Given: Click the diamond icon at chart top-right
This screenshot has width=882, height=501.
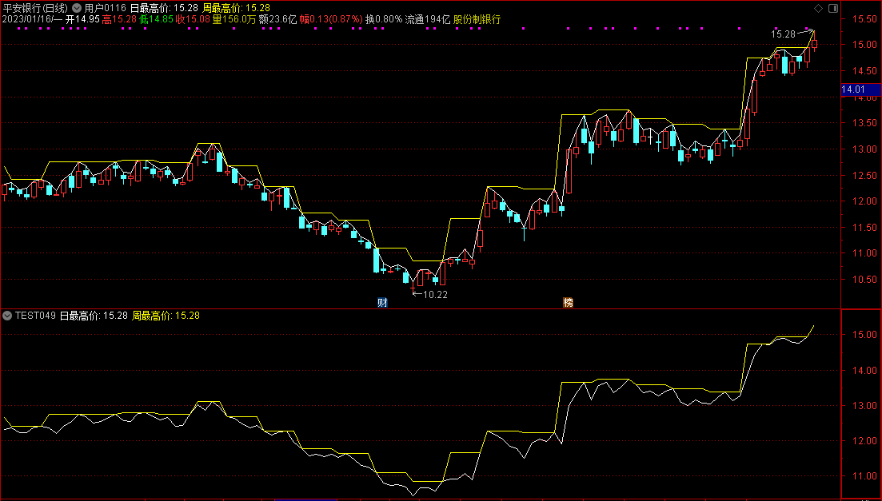Looking at the screenshot, I should point(816,7).
